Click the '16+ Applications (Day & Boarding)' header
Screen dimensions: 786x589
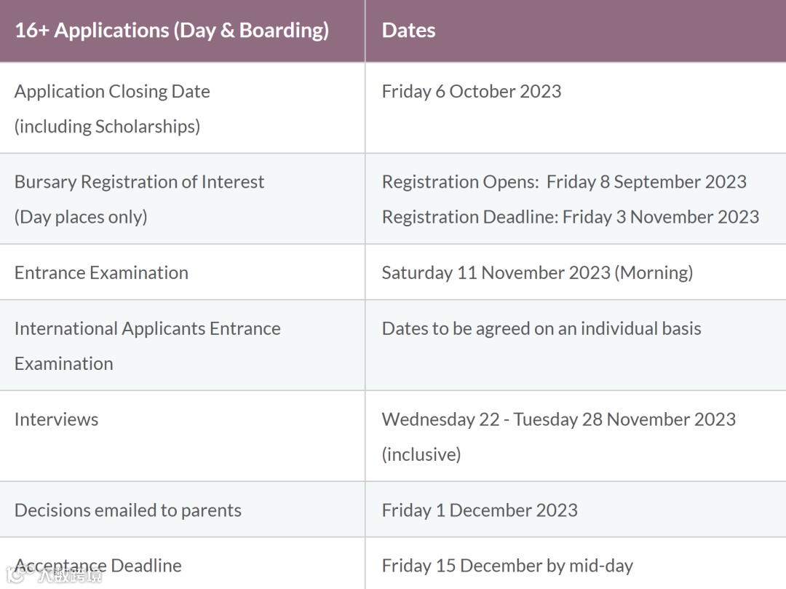172,31
